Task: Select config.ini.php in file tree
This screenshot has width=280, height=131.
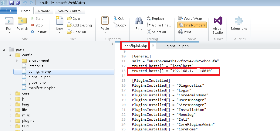Action: tap(64, 72)
